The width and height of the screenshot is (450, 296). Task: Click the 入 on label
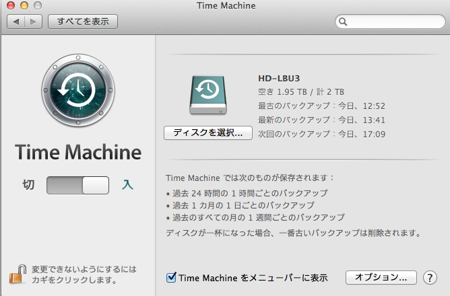pos(127,185)
